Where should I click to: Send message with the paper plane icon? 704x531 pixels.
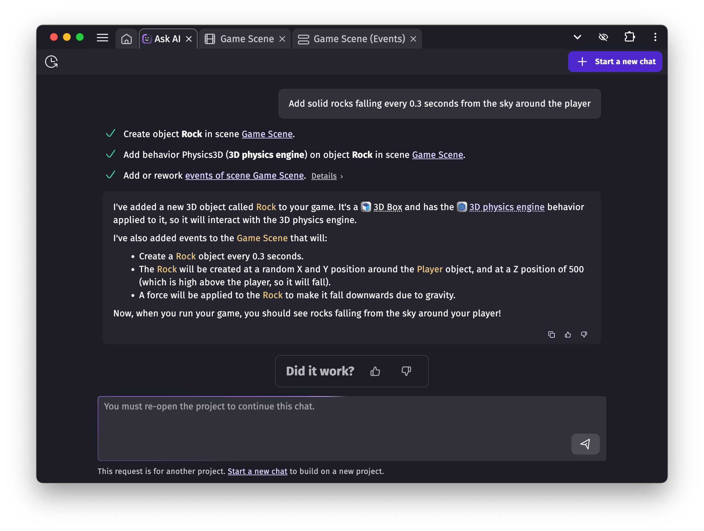(x=585, y=444)
